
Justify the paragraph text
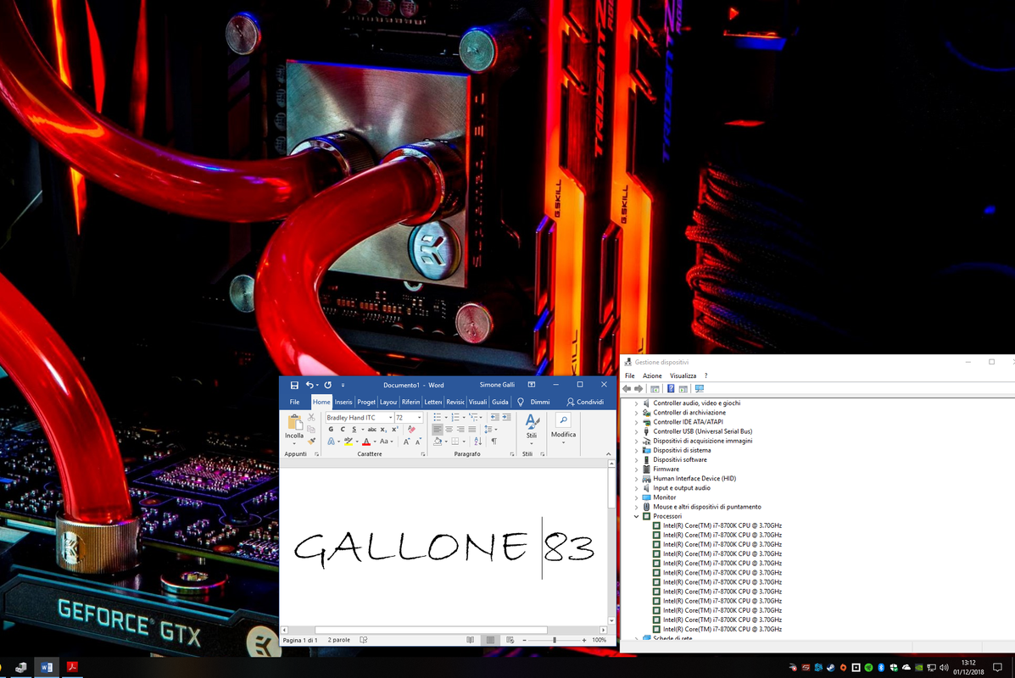click(x=472, y=429)
